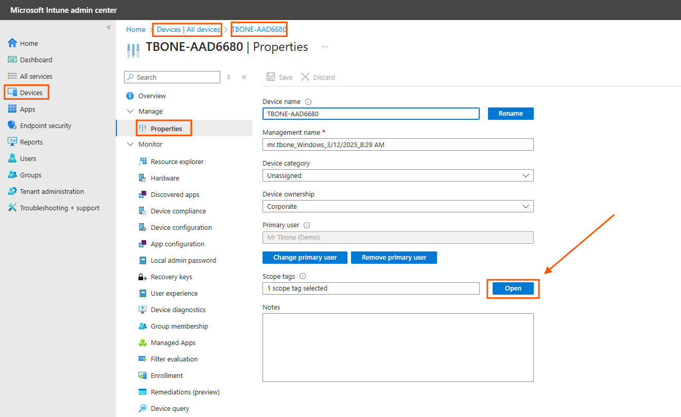Click the Group membership icon
This screenshot has width=681, height=417.
click(x=142, y=326)
